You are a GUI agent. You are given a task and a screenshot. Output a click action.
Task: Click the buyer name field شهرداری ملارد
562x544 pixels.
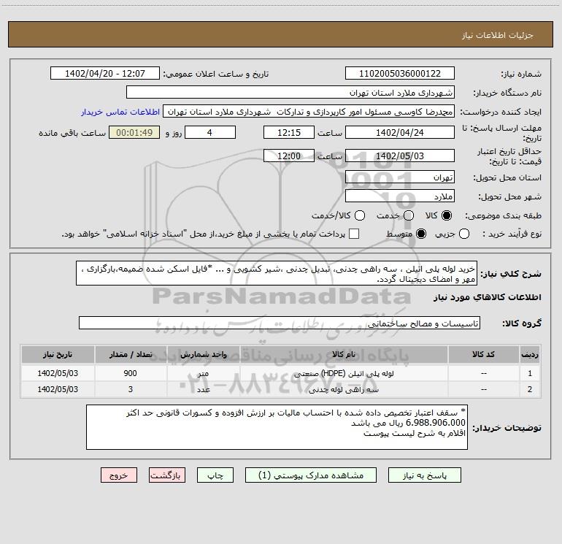pyautogui.click(x=290, y=93)
